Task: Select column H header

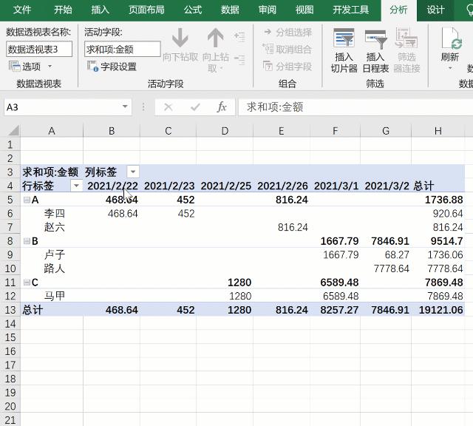Action: click(x=438, y=131)
